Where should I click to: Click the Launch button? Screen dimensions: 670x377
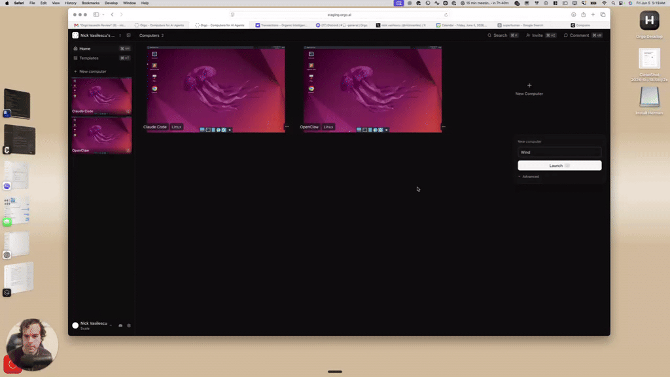[x=559, y=166]
